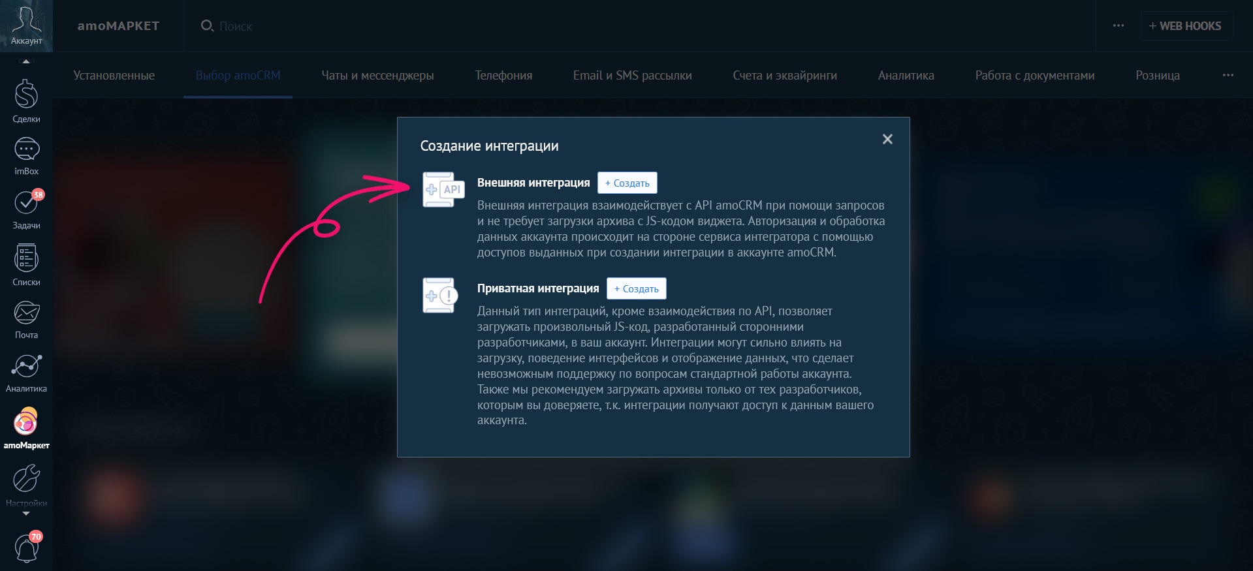Expand more categories via tab-row ellipsis
Viewport: 1253px width, 571px height.
[x=1228, y=76]
